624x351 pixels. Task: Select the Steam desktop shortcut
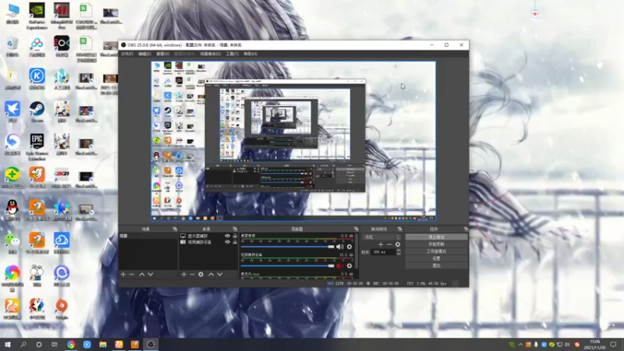coord(37,112)
